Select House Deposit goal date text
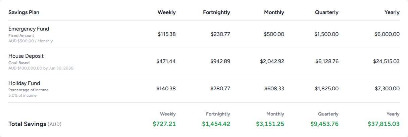 click(x=41, y=68)
